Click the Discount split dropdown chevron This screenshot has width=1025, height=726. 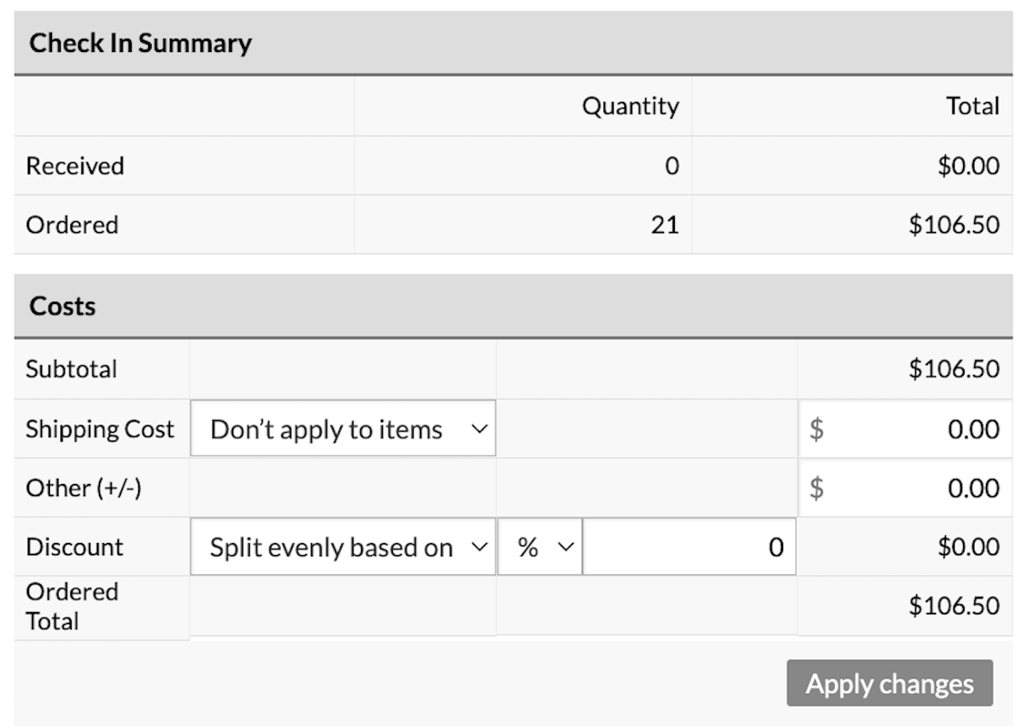click(x=480, y=547)
